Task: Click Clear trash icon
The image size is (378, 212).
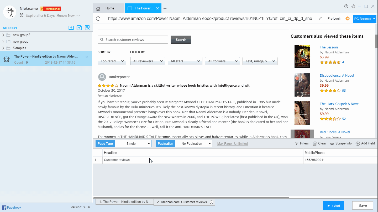Action: 314,143
